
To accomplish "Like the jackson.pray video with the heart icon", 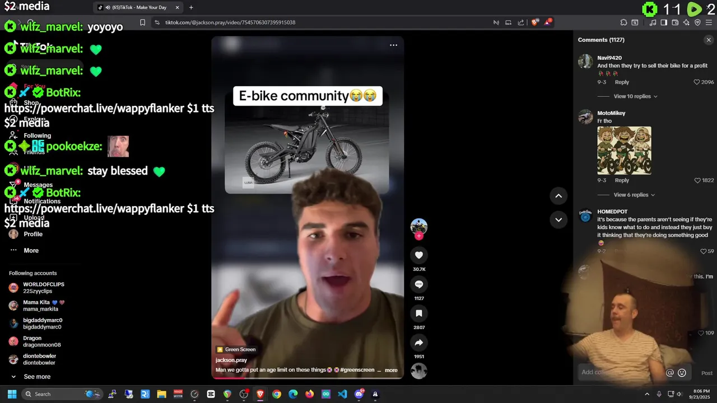I will tap(418, 255).
